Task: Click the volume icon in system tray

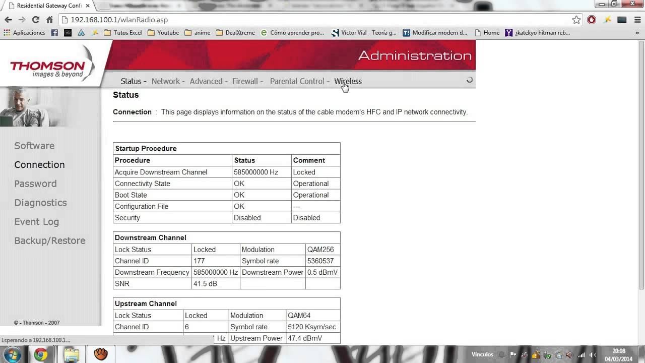Action: click(569, 354)
